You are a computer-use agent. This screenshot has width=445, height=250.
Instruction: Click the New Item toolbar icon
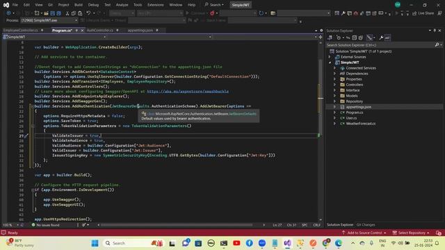(37, 13)
